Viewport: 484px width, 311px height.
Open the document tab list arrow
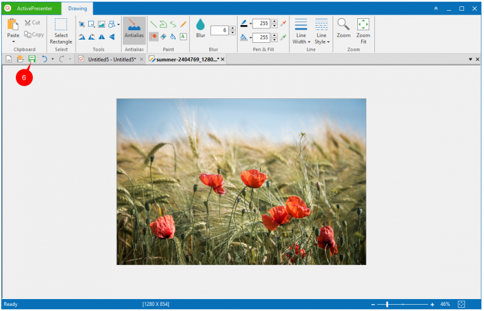pos(470,59)
